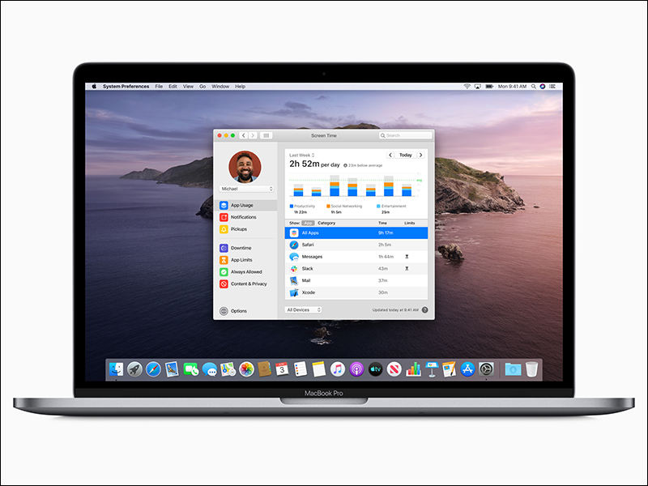Go to next period arrow
Image resolution: width=648 pixels, height=486 pixels.
point(420,155)
